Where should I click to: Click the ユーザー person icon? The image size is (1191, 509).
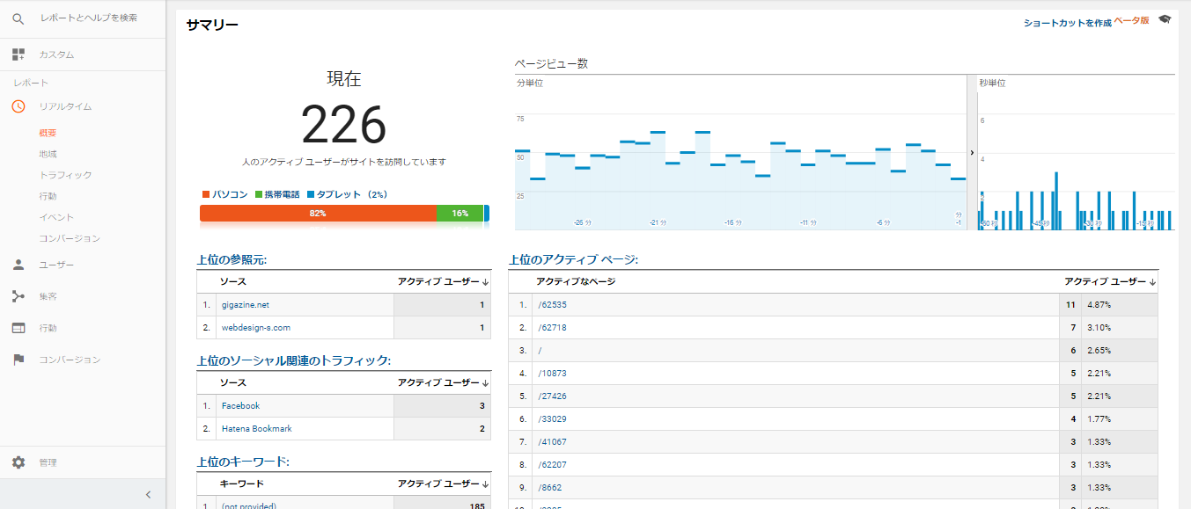18,265
